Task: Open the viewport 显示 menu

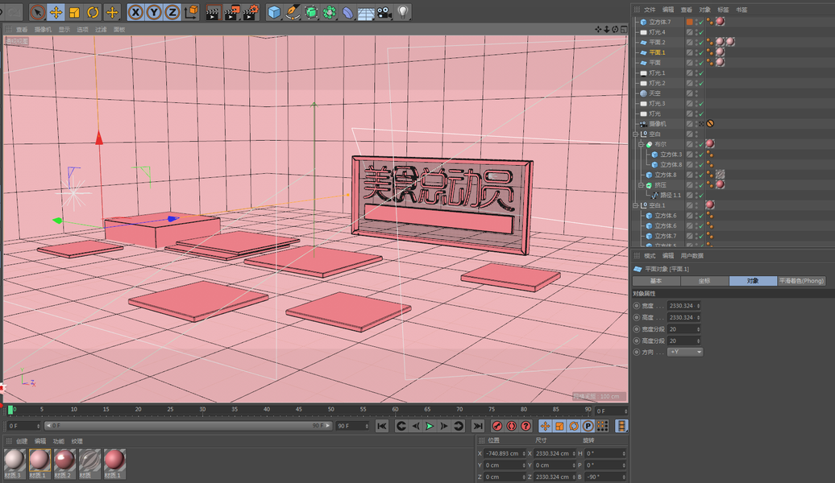Action: pyautogui.click(x=64, y=30)
